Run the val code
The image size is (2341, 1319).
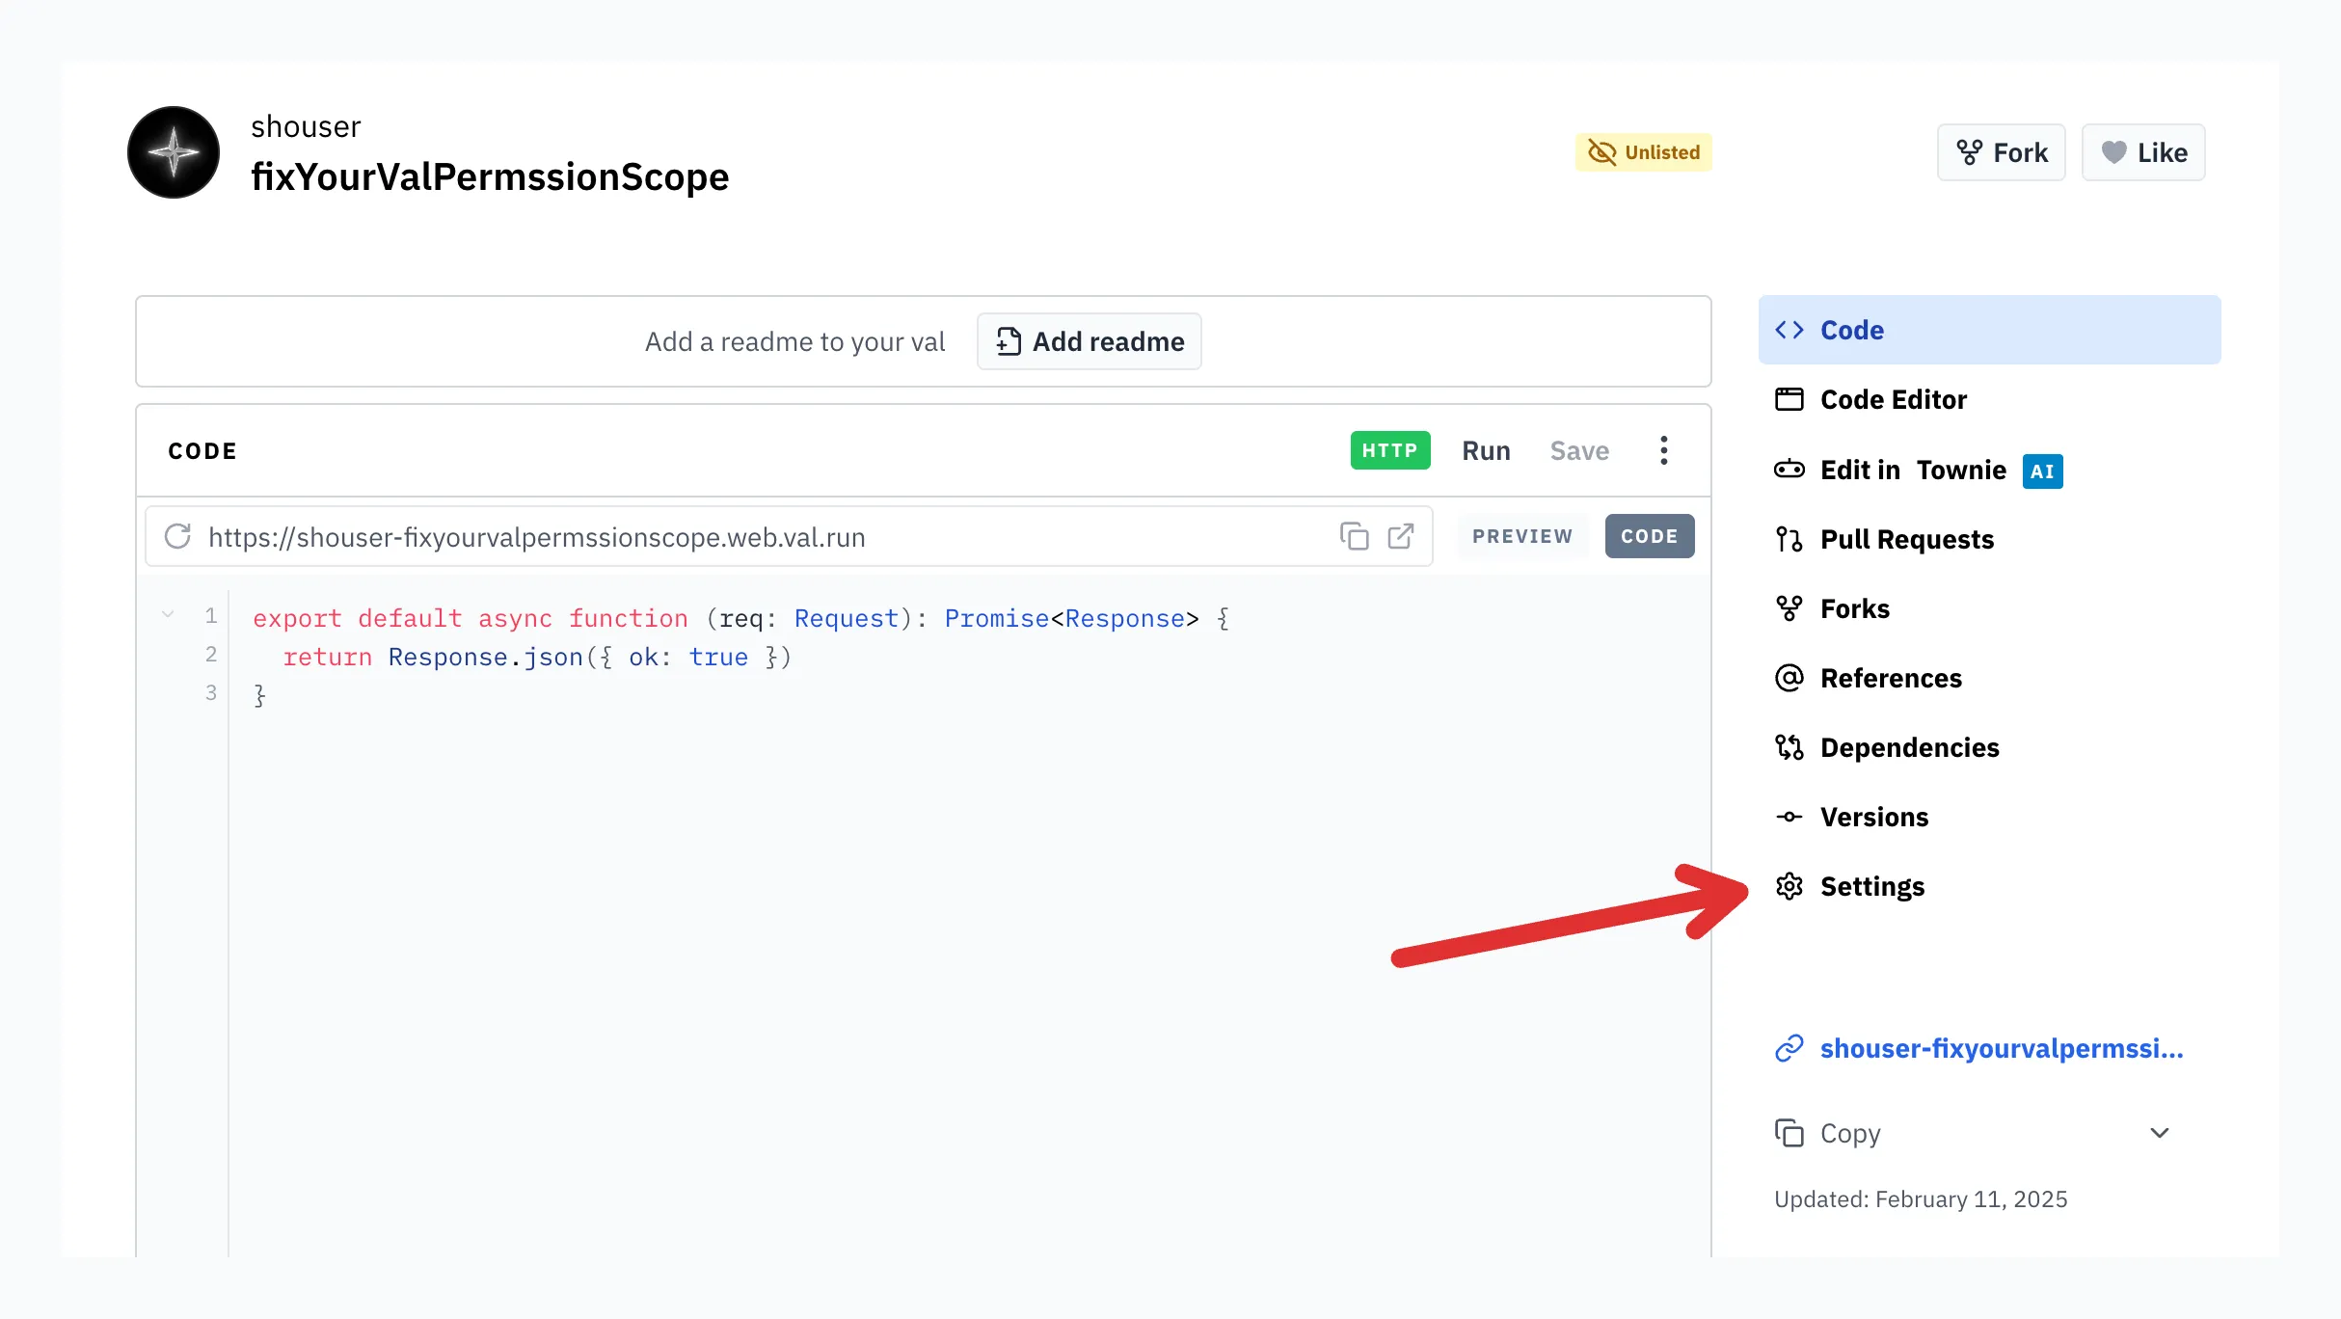click(x=1486, y=450)
